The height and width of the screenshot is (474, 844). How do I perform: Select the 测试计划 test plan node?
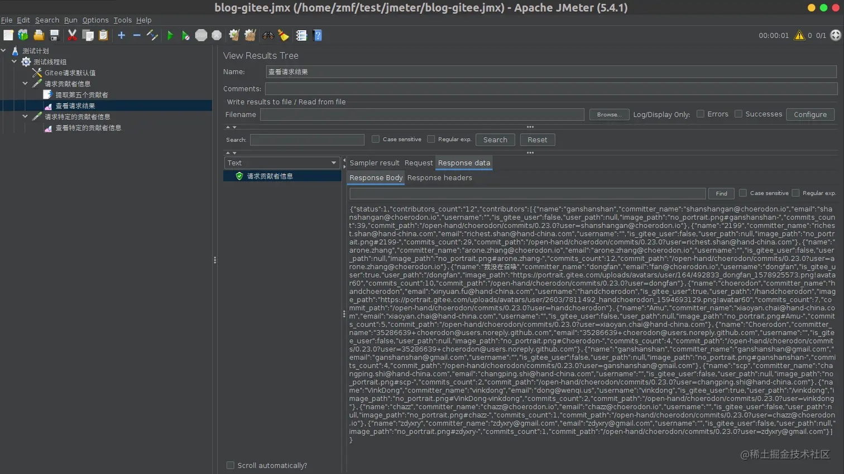pos(35,51)
